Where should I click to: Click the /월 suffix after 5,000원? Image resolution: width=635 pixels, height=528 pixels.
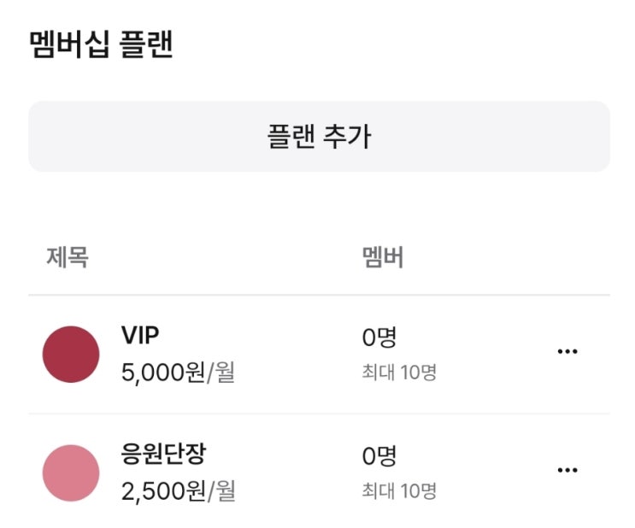[x=219, y=373]
